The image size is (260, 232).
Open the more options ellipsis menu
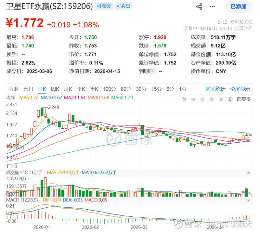(212, 6)
